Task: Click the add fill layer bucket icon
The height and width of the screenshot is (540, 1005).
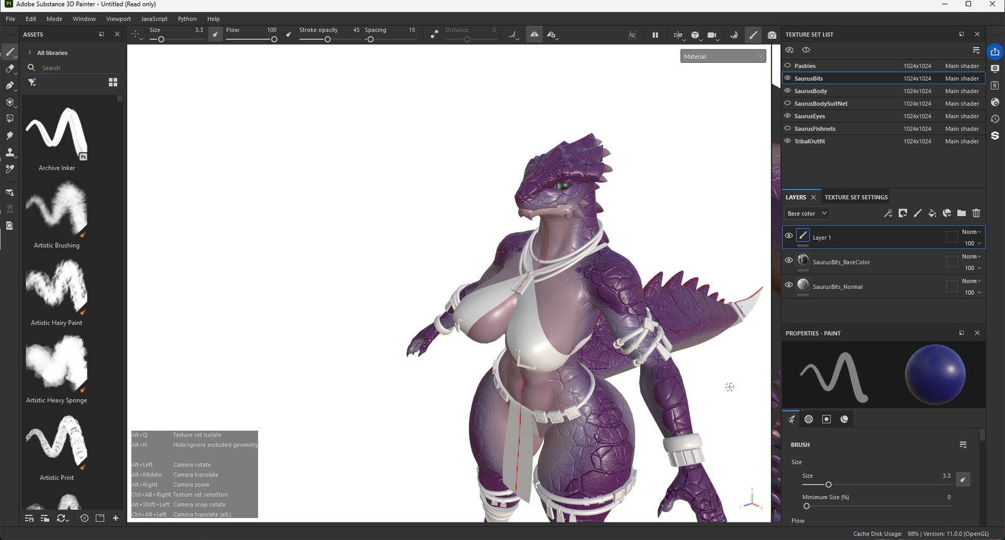Action: point(932,213)
